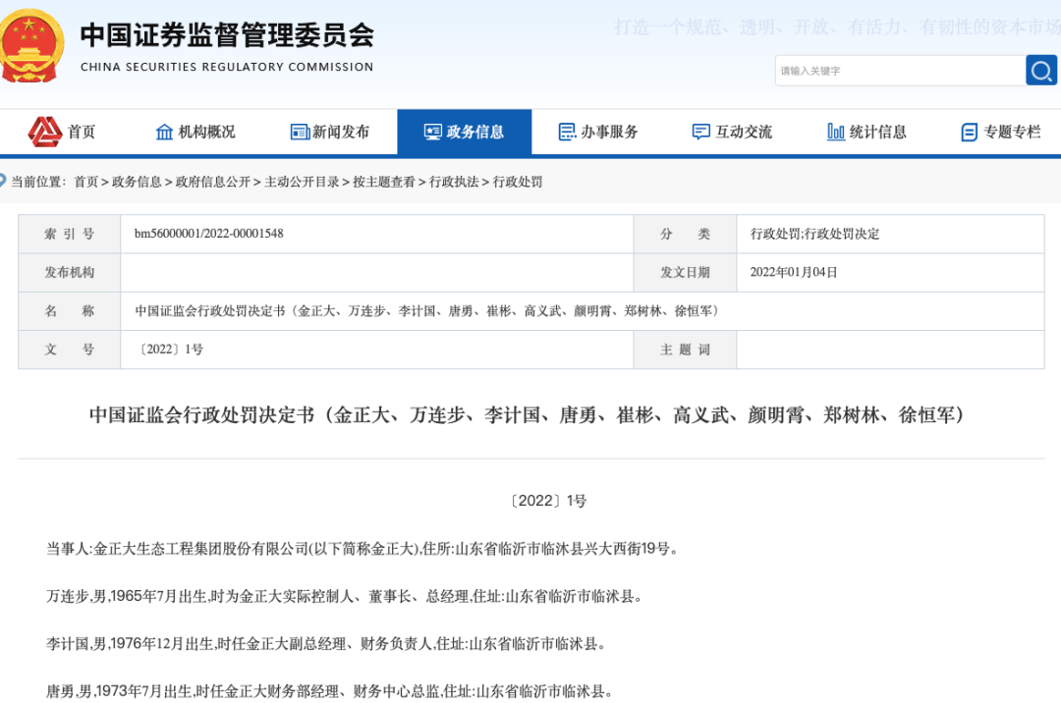This screenshot has height=703, width=1061.
Task: Click the 名称 label cell
Action: (70, 311)
